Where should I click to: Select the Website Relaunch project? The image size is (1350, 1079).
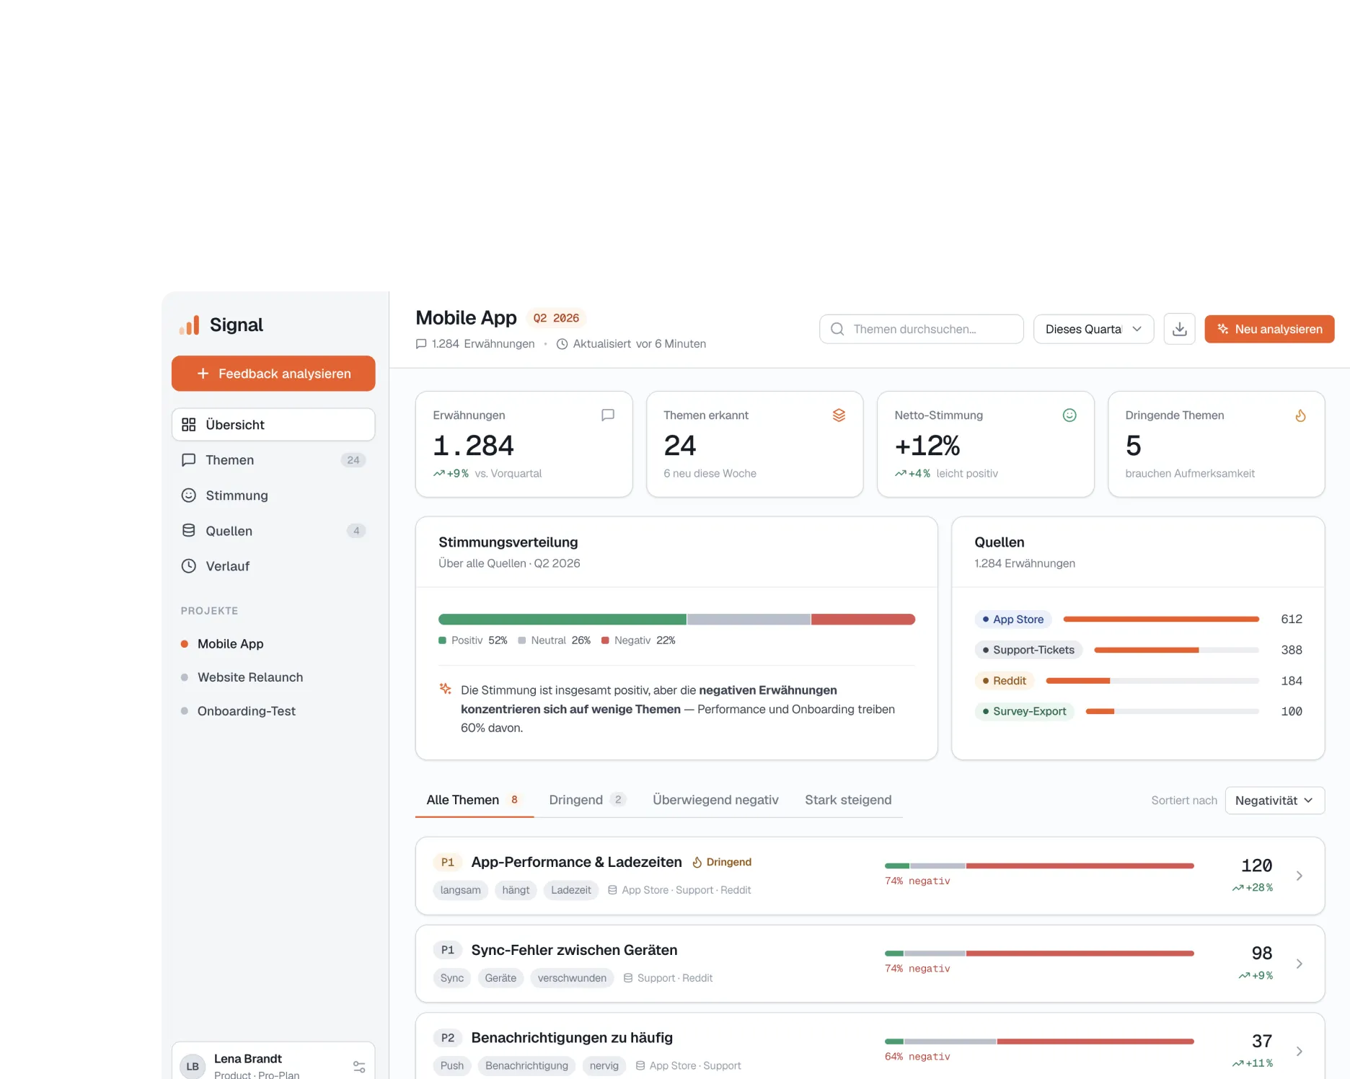(273, 677)
